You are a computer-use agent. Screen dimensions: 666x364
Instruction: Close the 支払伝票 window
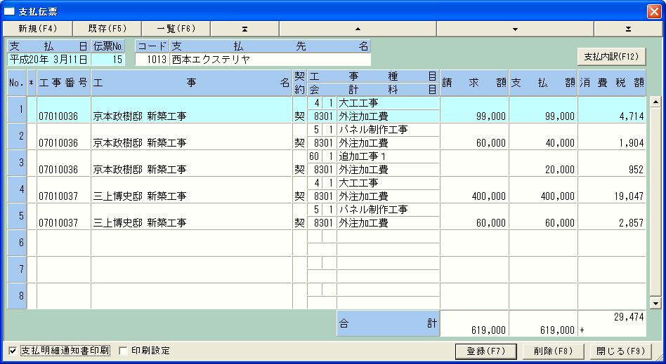coord(653,11)
